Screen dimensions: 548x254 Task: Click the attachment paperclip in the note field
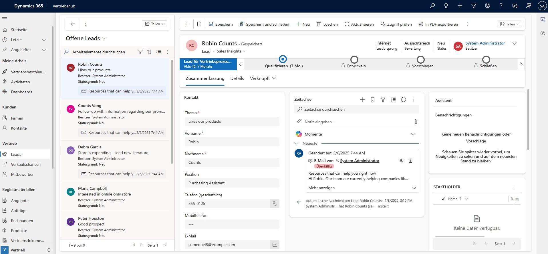(416, 122)
